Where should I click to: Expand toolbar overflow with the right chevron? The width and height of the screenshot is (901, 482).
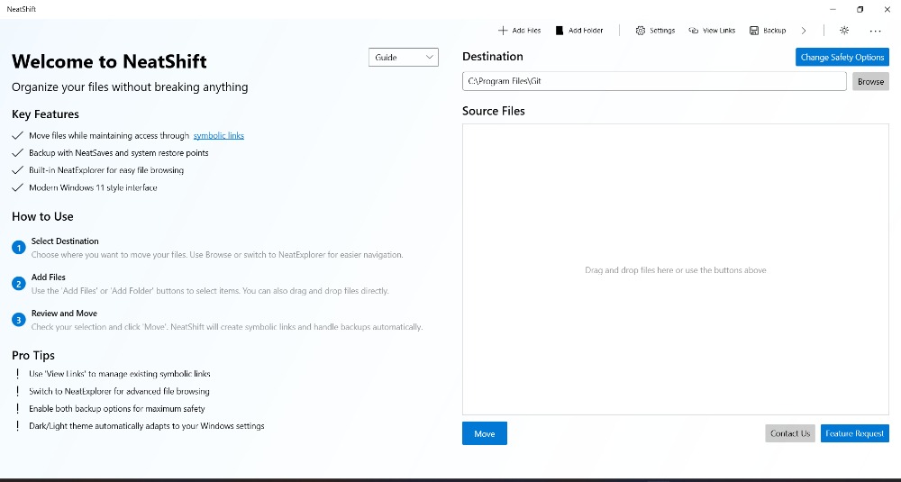pyautogui.click(x=804, y=31)
